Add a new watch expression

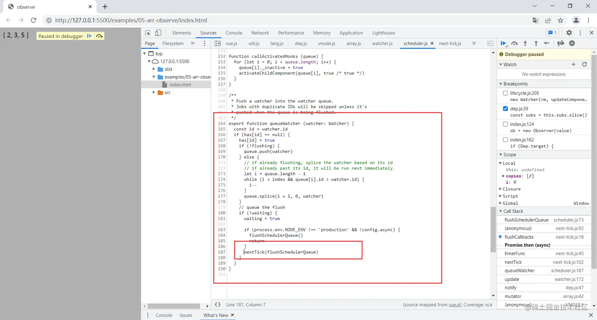tap(574, 64)
